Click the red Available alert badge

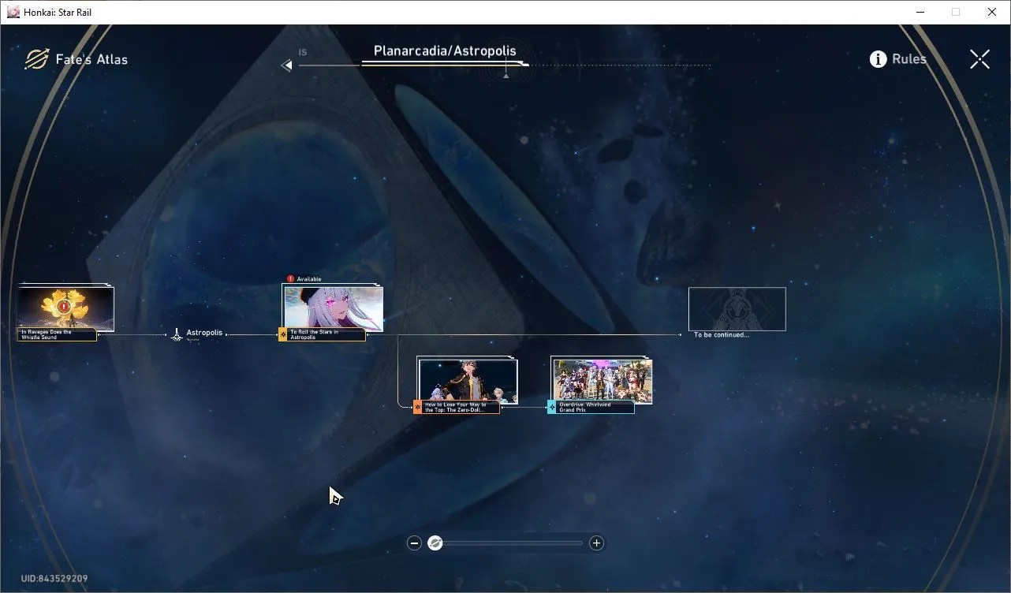pos(290,279)
